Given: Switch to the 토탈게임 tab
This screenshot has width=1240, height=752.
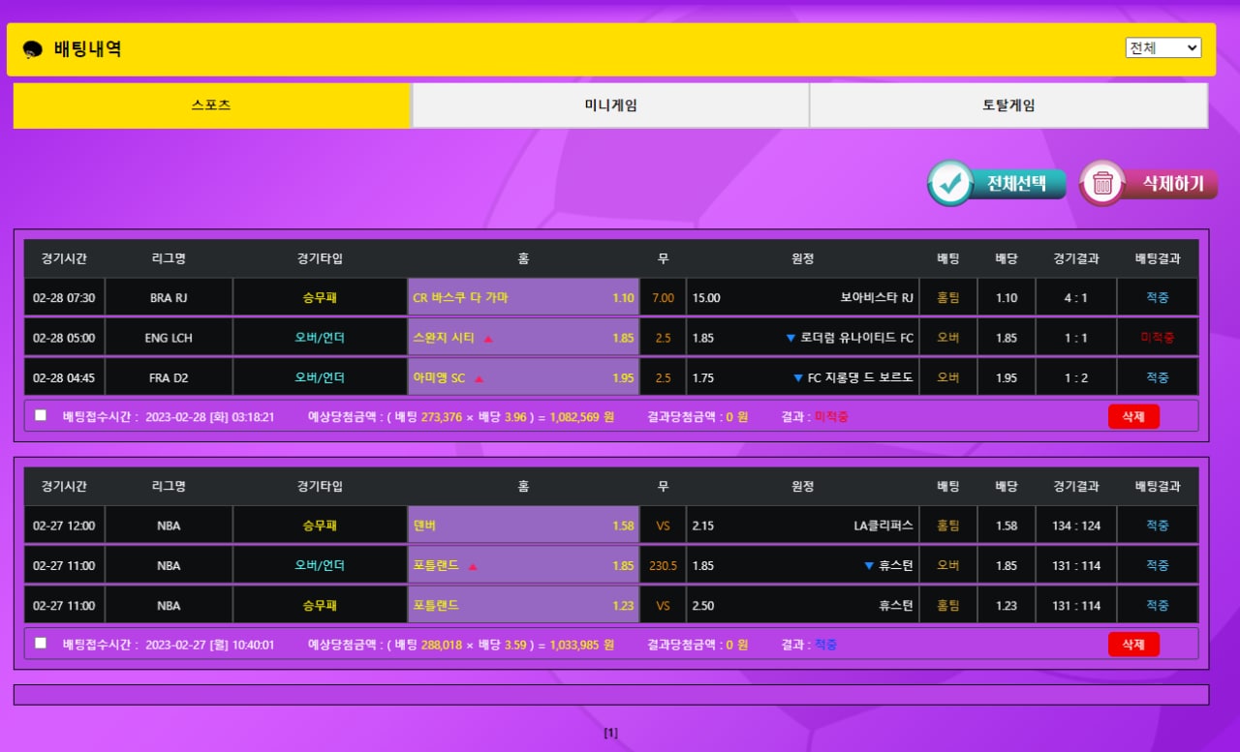Looking at the screenshot, I should point(1008,105).
